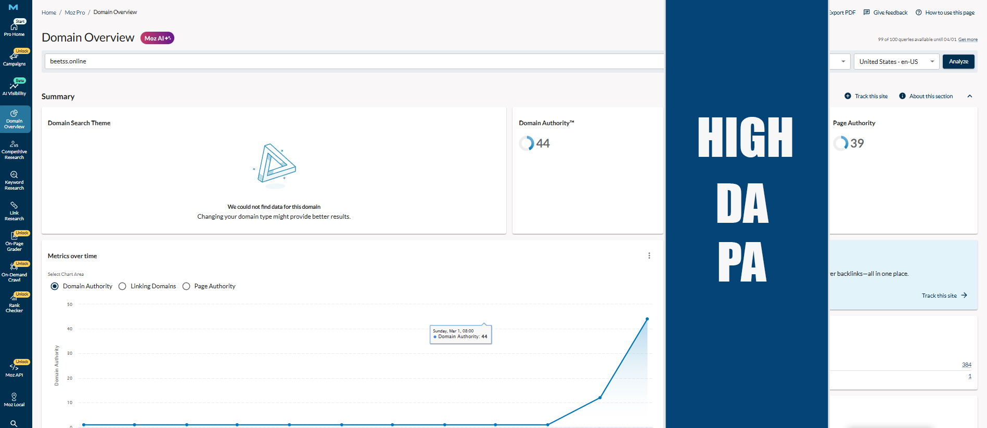Screen dimensions: 987x428
Task: Open Moz Local sidebar item
Action: tap(14, 399)
